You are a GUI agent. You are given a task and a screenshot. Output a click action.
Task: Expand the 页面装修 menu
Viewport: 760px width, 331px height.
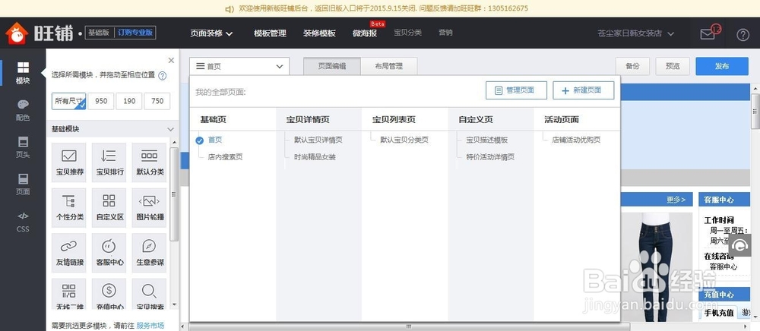[x=211, y=33]
